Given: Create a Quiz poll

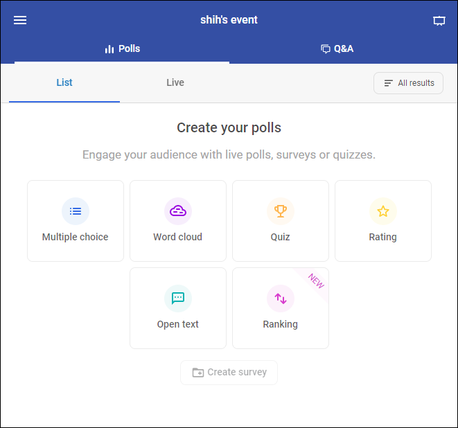Looking at the screenshot, I should (x=281, y=222).
